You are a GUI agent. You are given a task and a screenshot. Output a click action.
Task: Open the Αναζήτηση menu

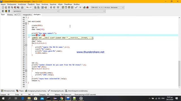click(22, 4)
